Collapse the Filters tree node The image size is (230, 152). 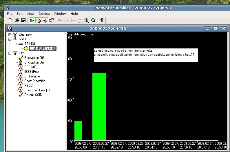point(10,53)
